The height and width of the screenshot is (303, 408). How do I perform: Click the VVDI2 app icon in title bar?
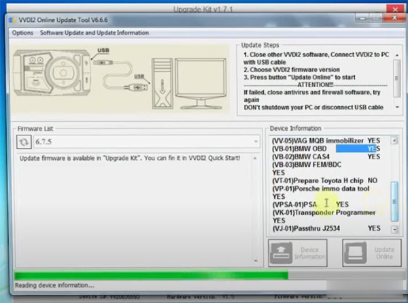[x=12, y=20]
